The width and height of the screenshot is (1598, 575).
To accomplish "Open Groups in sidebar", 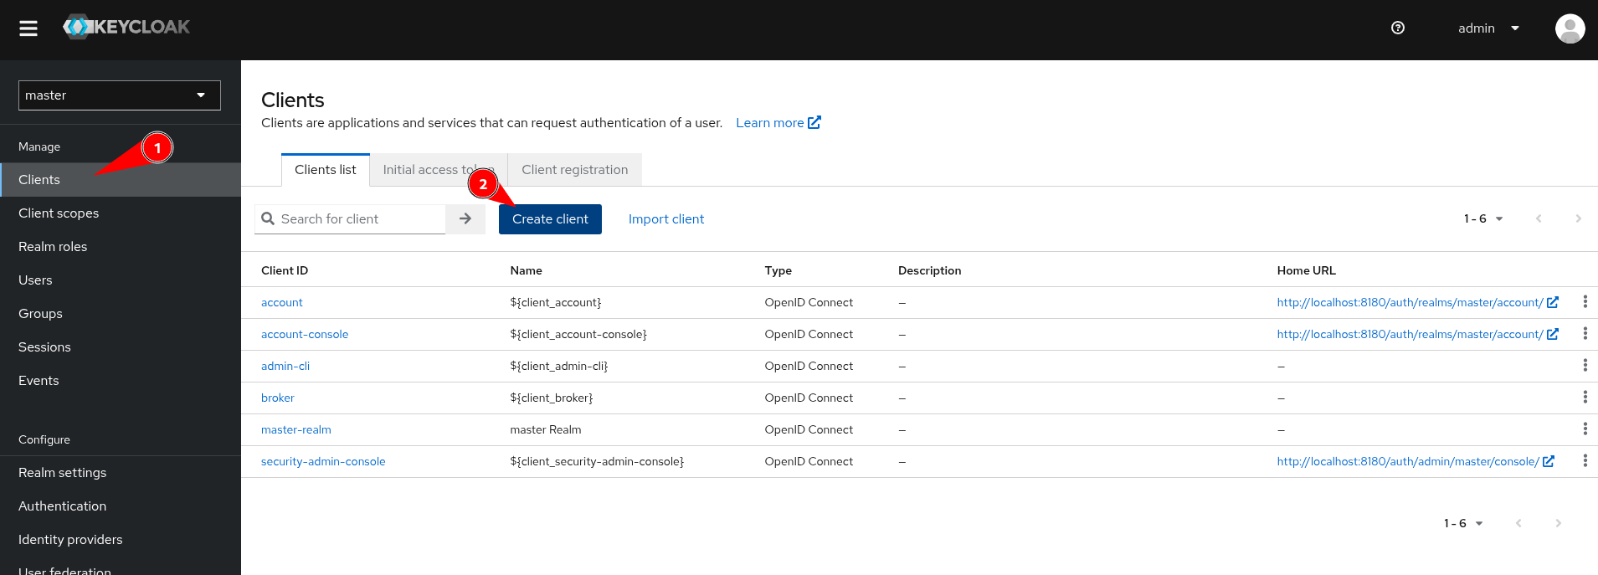I will (x=121, y=314).
